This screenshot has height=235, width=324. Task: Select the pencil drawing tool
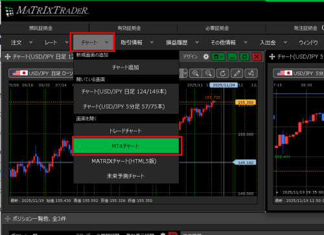(237, 73)
